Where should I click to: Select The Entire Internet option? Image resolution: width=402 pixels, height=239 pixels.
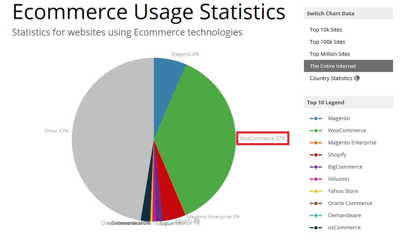349,66
